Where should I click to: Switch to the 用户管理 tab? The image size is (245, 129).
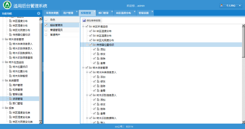click(68, 13)
